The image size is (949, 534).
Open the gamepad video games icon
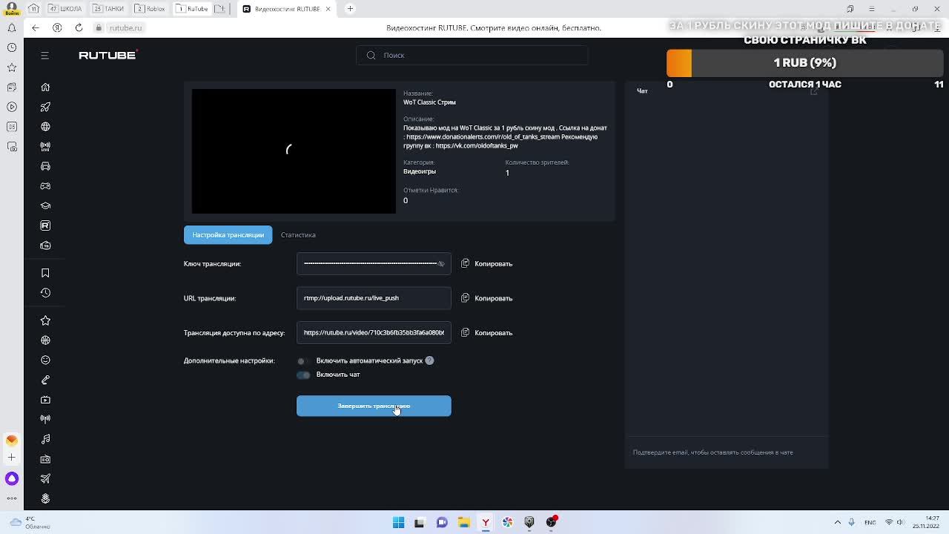(45, 186)
